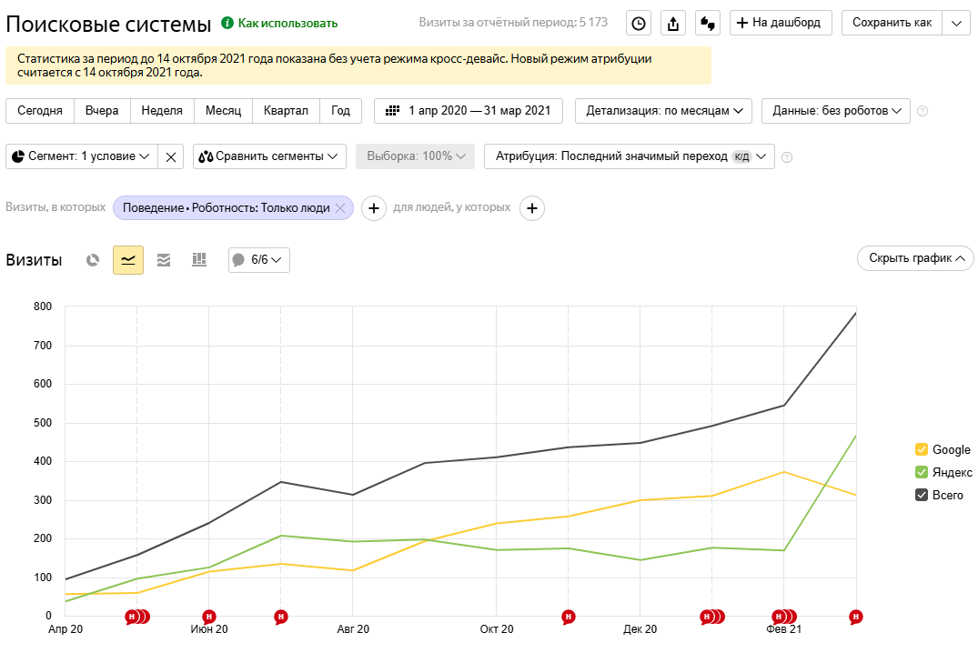Click help question mark beside Атрибуция
Viewport: 978px width, 653px height.
coord(787,157)
